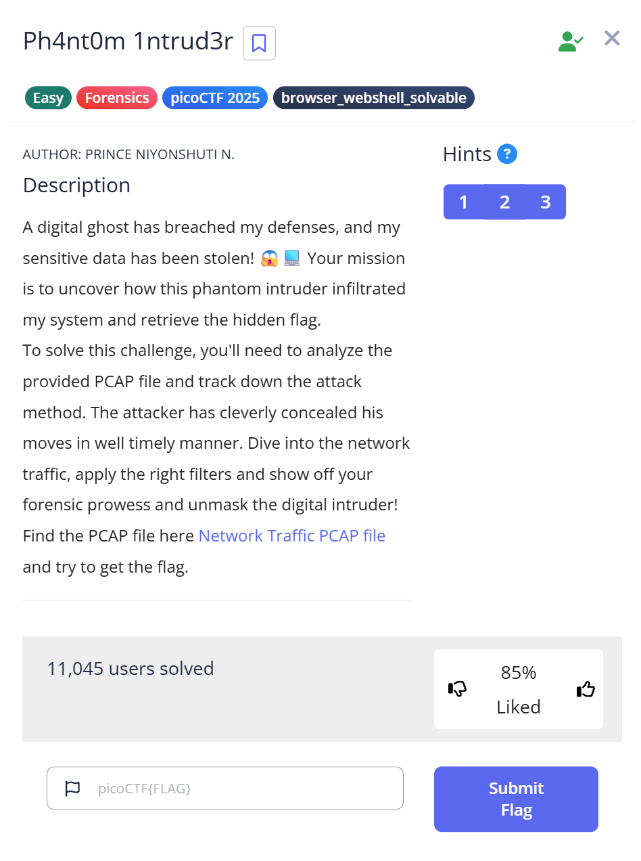The height and width of the screenshot is (861, 641).
Task: Select the Forensics category tag
Action: [x=117, y=98]
